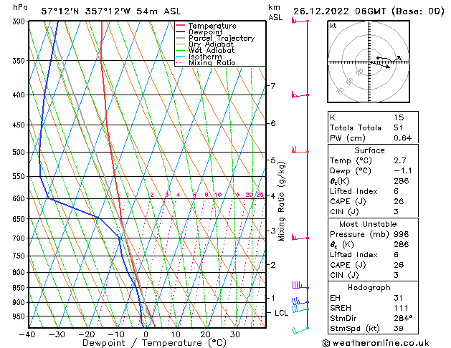Click the StmDir value 284°
The image size is (451, 348).
click(403, 318)
